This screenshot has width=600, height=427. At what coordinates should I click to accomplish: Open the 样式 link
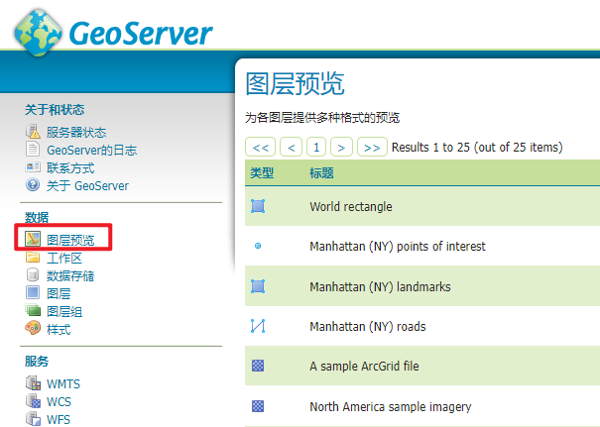(59, 329)
